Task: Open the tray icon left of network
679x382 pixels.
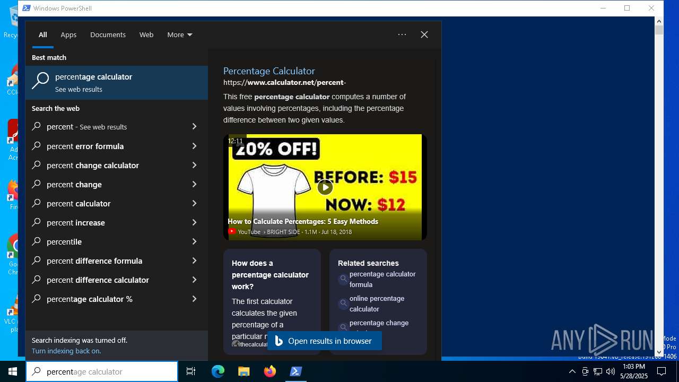Action: click(x=585, y=371)
